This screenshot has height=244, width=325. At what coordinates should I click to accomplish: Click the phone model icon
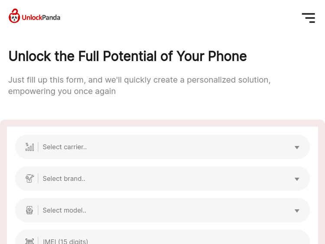29,210
